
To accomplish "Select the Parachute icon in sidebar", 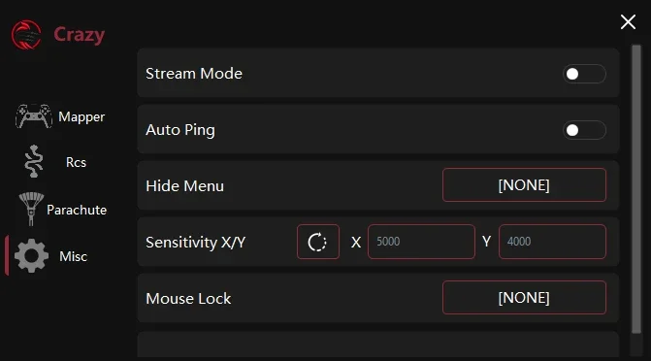I will (31, 209).
